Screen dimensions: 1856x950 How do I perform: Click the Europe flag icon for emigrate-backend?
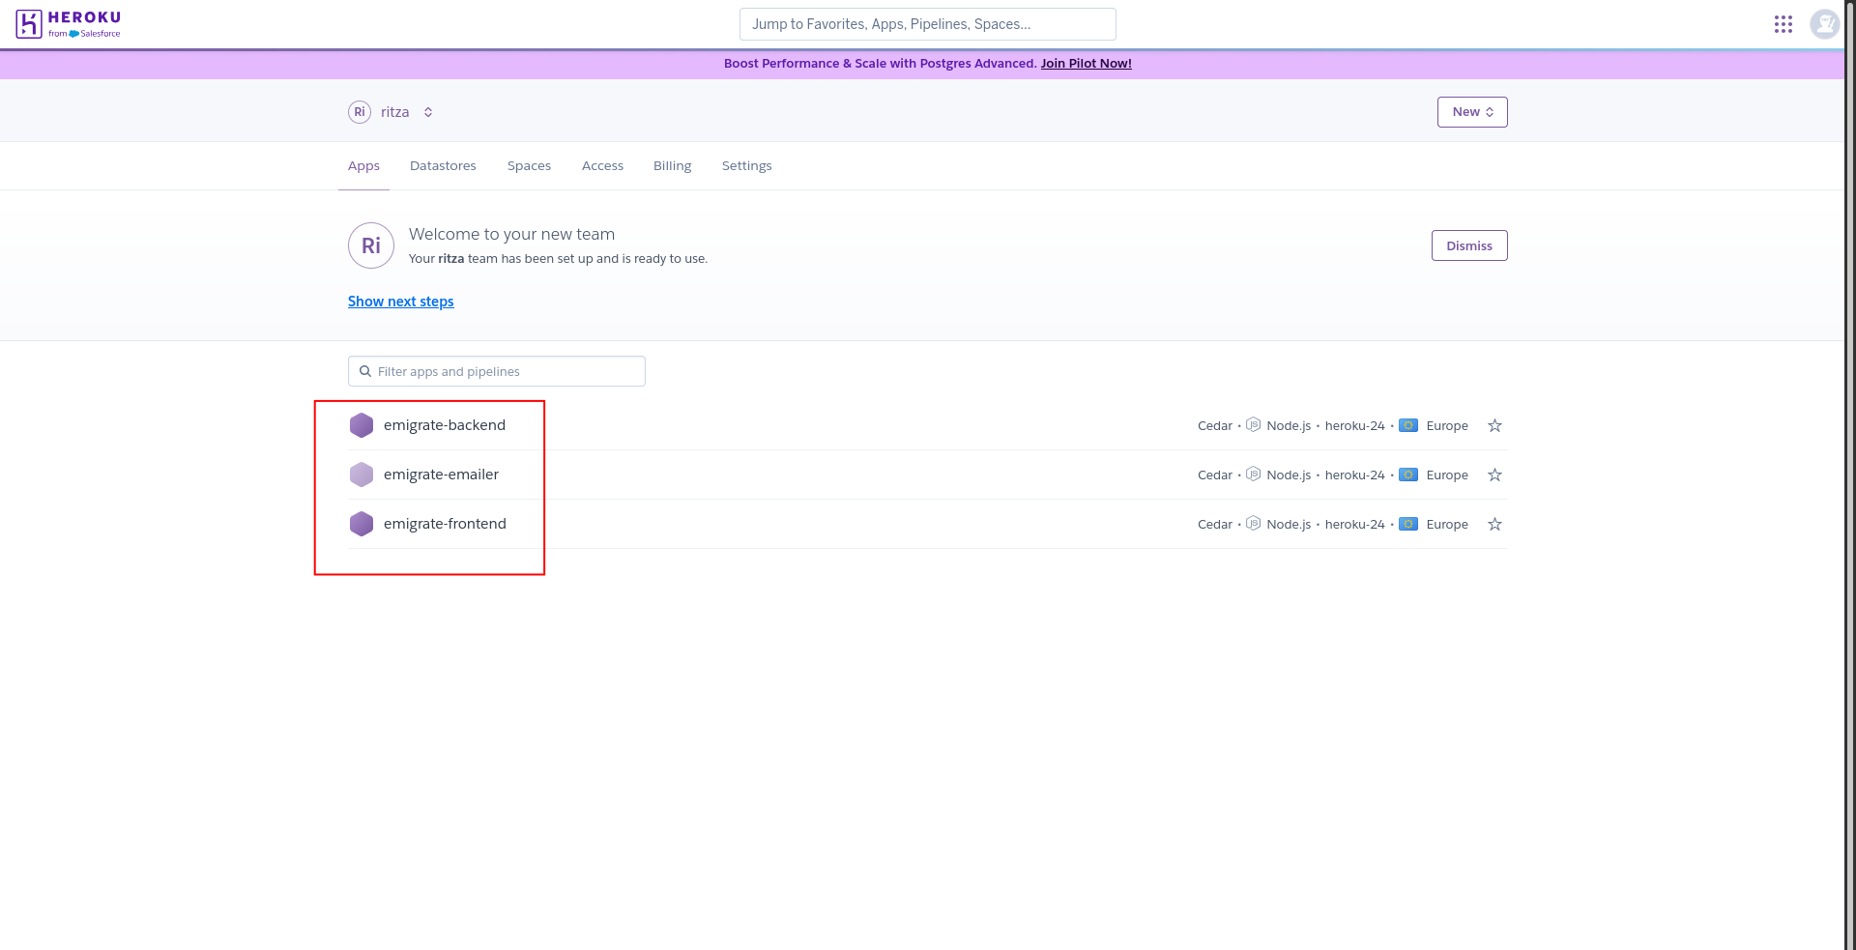(x=1408, y=425)
